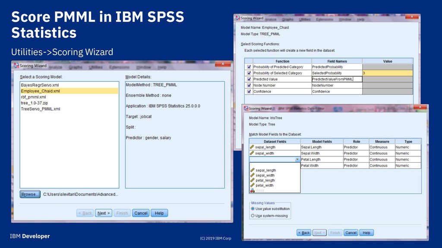442x248 pixels.
Task: Close the field matching Scoring Wizard window
Action: tap(420, 107)
